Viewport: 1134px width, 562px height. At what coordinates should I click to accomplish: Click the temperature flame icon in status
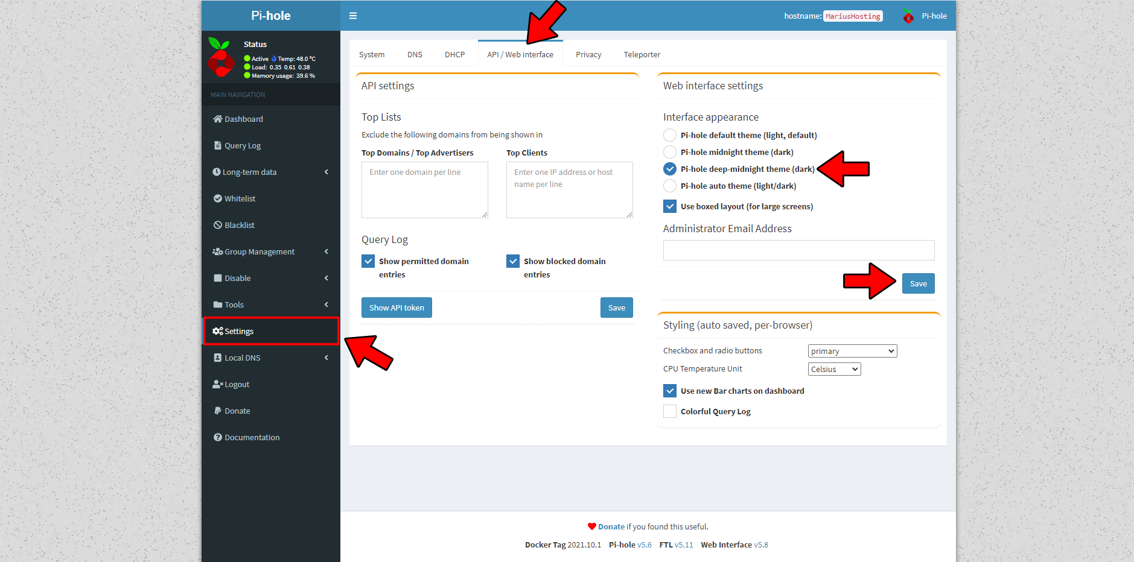(274, 58)
